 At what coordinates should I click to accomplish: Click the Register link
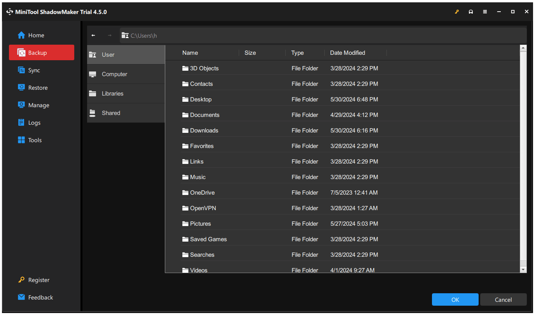pyautogui.click(x=39, y=280)
